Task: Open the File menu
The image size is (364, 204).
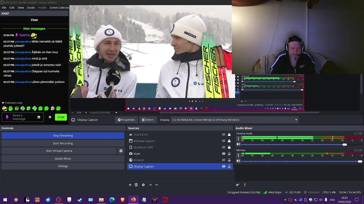Action: click(4, 8)
